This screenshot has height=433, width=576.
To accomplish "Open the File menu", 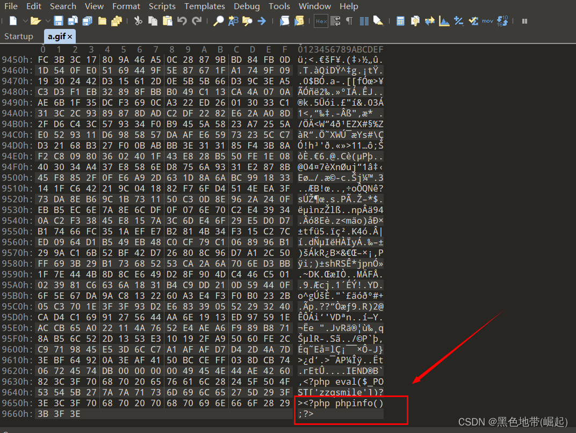I will click(x=11, y=6).
